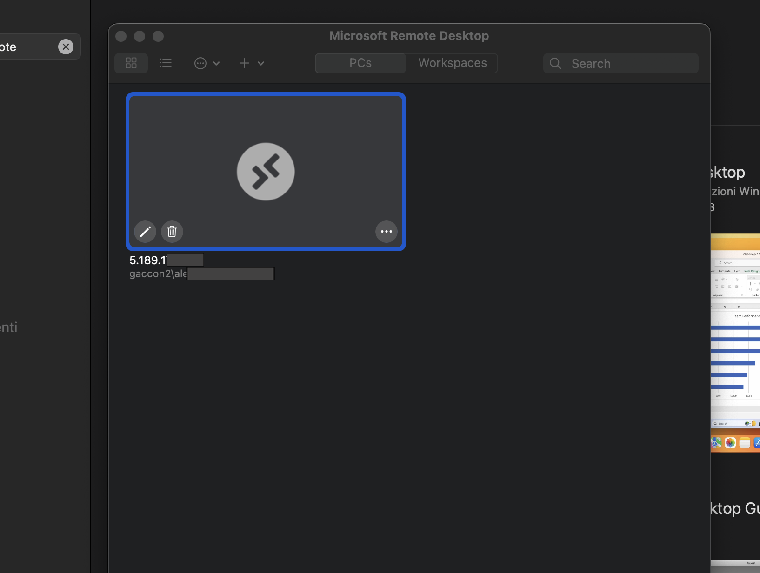Minimize the Microsoft Remote Desktop window
This screenshot has width=760, height=573.
(140, 36)
